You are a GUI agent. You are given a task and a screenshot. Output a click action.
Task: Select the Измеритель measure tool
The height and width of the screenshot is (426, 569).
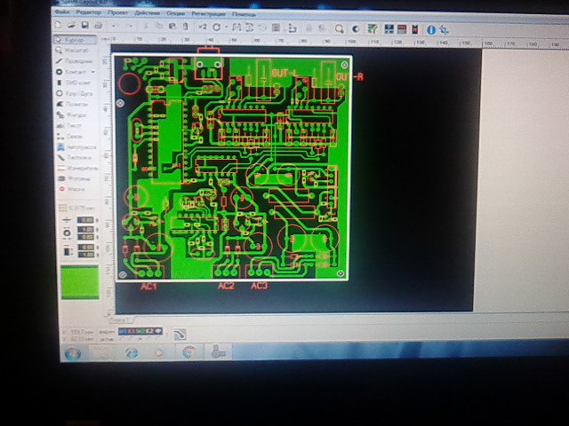tap(77, 167)
